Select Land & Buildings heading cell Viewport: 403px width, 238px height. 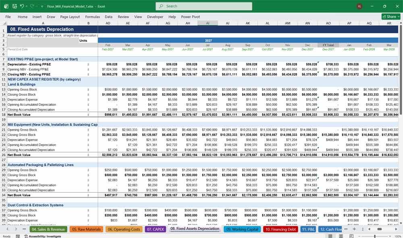(43, 84)
